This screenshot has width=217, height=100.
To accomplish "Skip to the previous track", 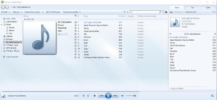I will pos(101,96).
